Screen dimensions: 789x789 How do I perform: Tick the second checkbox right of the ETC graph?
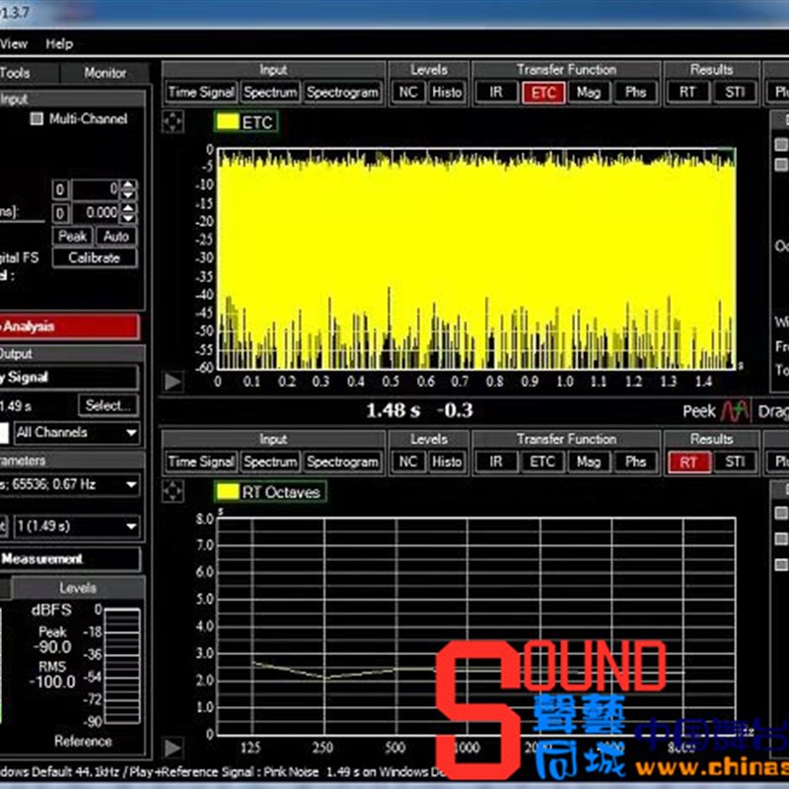(x=781, y=164)
